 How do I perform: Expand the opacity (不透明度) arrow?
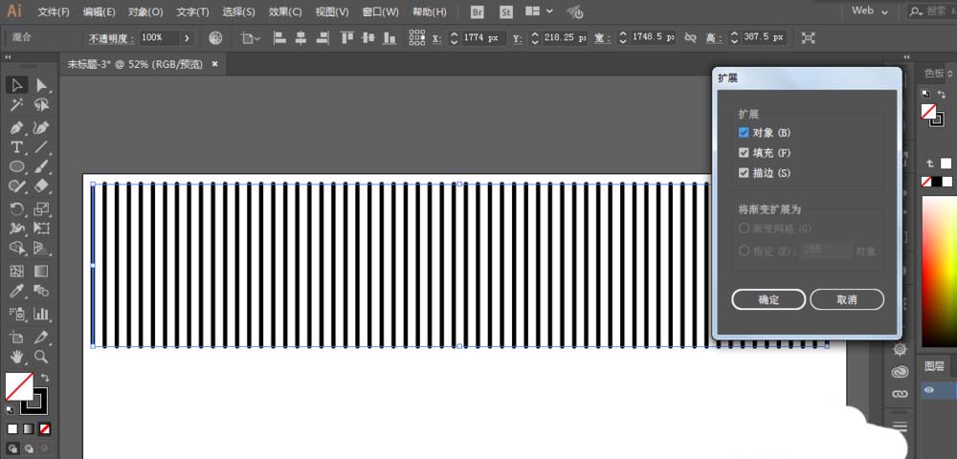(x=187, y=38)
